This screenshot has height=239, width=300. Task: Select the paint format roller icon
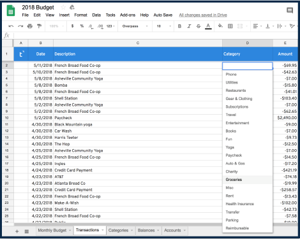(x=39, y=26)
